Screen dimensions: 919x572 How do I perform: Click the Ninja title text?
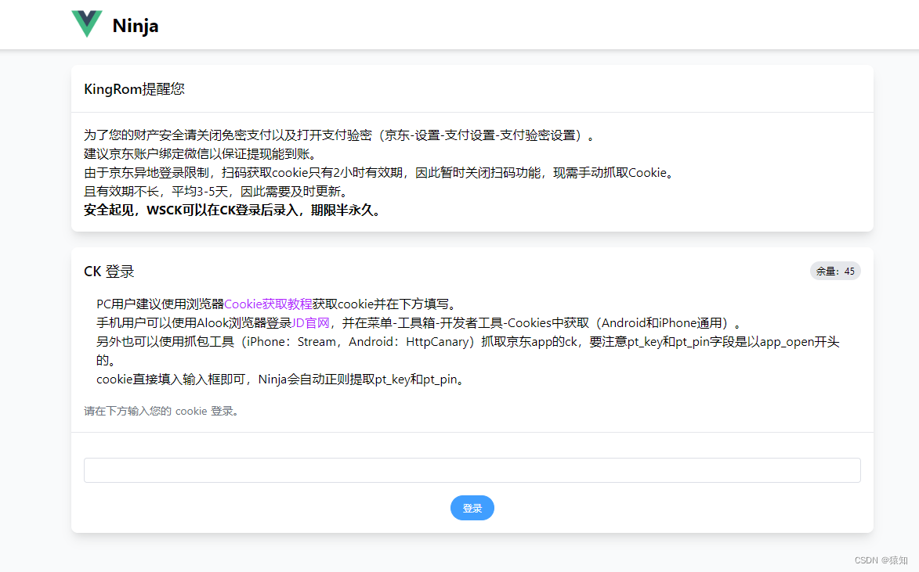pyautogui.click(x=136, y=26)
